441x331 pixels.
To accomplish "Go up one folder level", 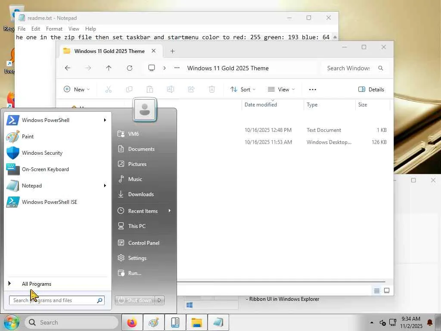I will pyautogui.click(x=109, y=68).
